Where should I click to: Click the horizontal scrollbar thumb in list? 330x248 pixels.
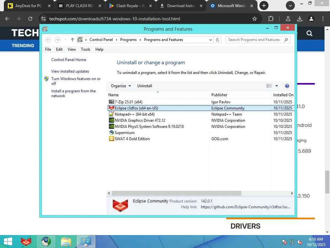tap(176, 193)
